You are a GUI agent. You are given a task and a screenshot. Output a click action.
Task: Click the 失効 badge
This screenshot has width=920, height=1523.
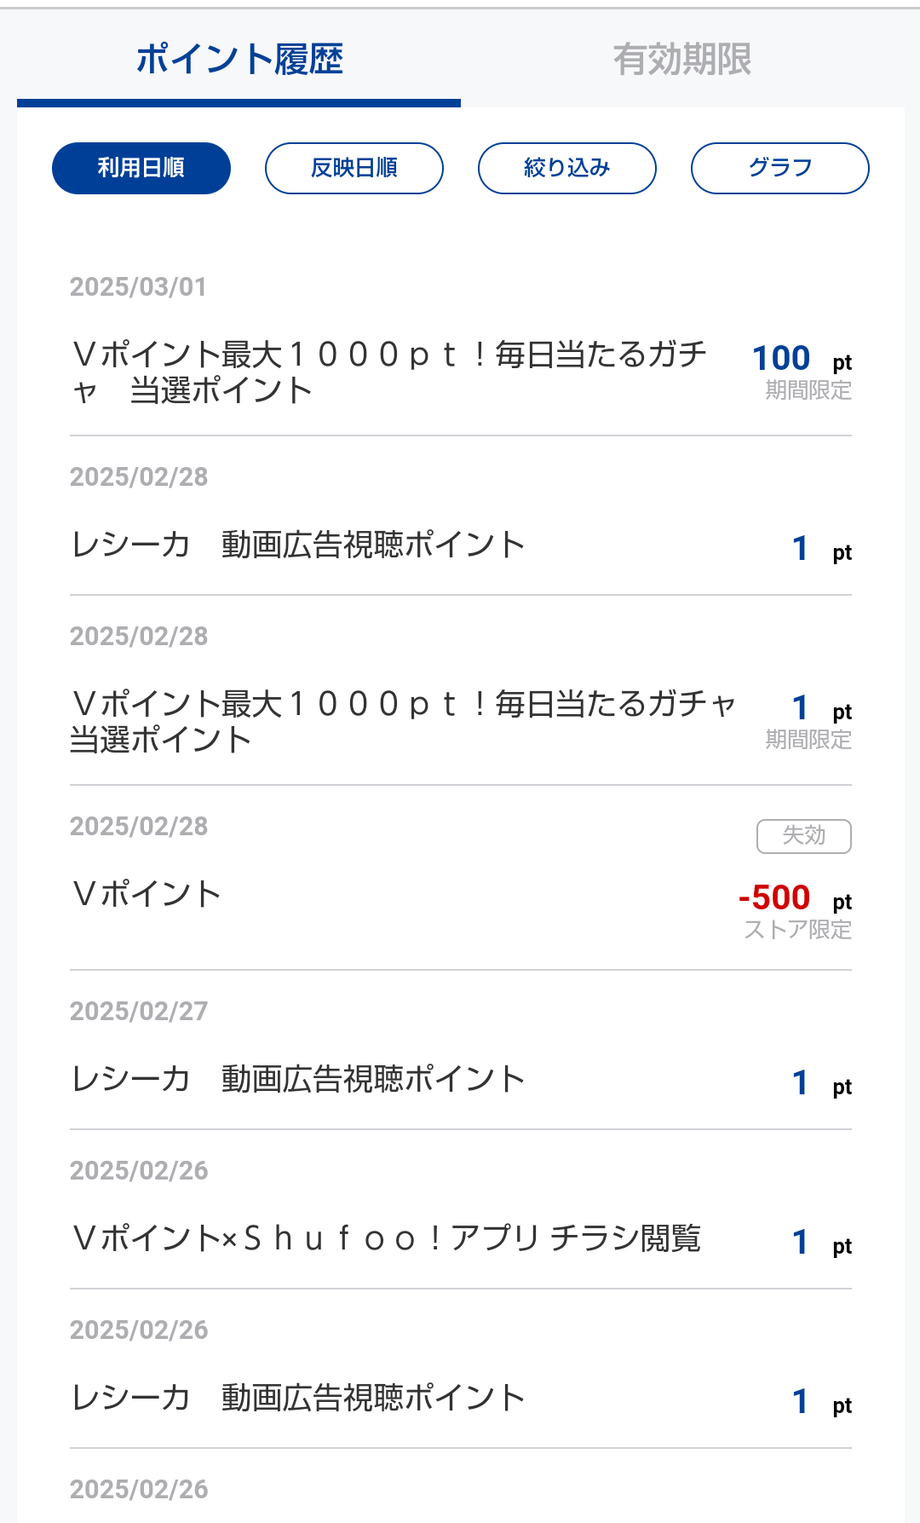(x=804, y=836)
